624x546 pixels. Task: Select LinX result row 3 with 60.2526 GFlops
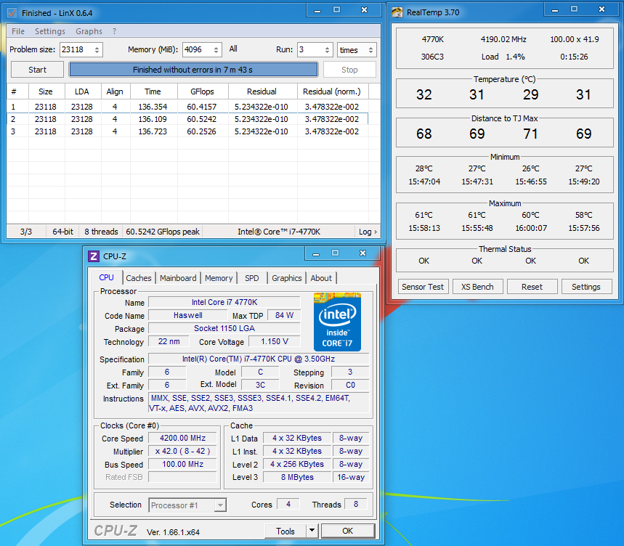[187, 131]
